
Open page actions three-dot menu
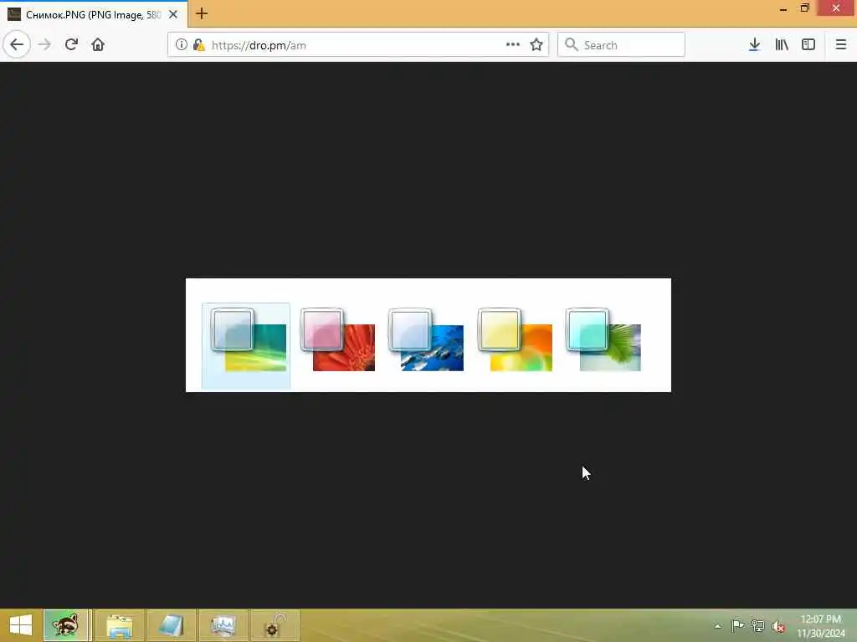pos(513,45)
